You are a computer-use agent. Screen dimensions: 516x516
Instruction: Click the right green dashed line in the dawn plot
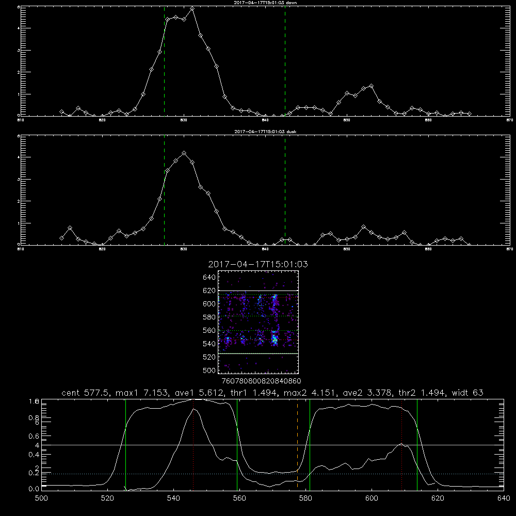(x=285, y=61)
